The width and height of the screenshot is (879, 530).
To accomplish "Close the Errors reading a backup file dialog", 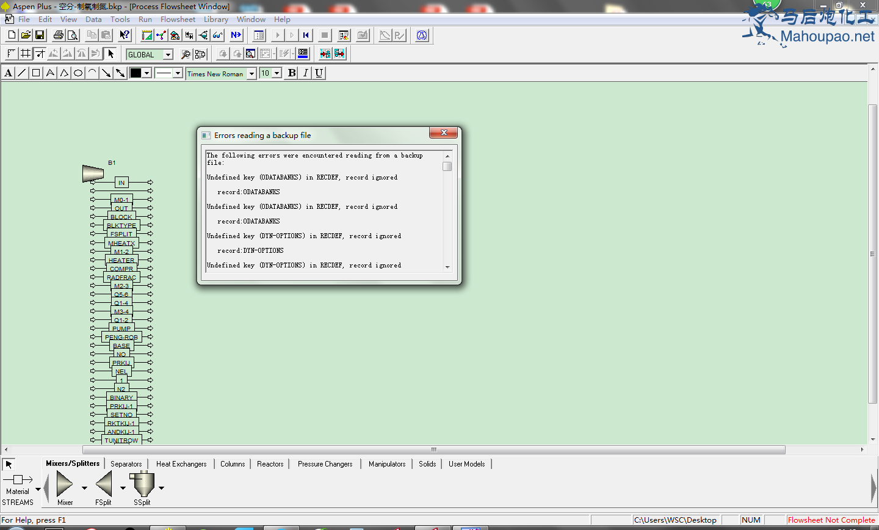I will [444, 132].
